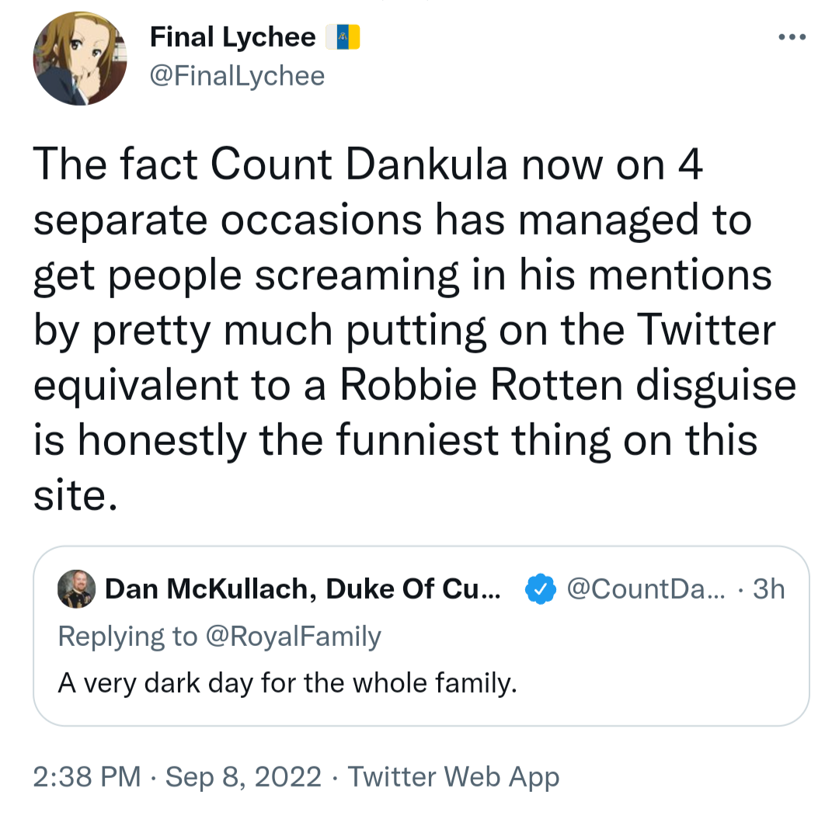Open the 'Dan McKullach, Duke Of Cu...' name

304,590
